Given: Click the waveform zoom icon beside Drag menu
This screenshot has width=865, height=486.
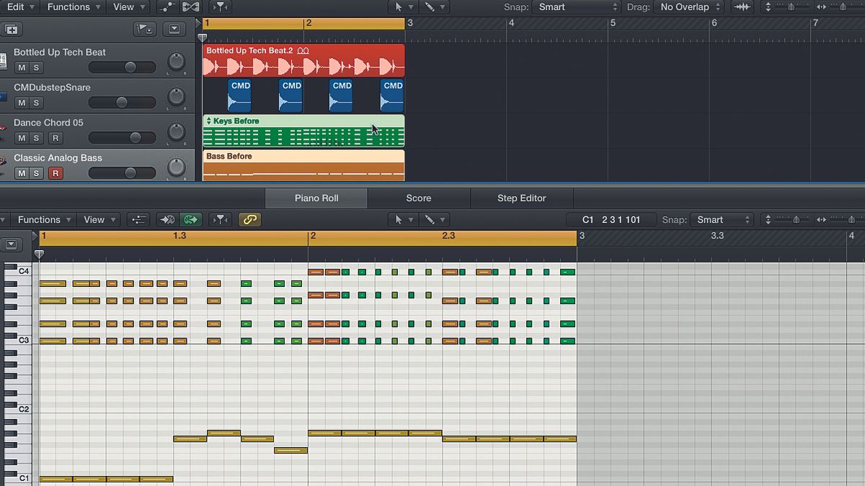Looking at the screenshot, I should pos(743,7).
